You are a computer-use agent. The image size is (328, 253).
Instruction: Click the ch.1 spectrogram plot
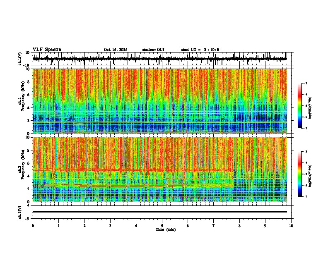coord(160,101)
